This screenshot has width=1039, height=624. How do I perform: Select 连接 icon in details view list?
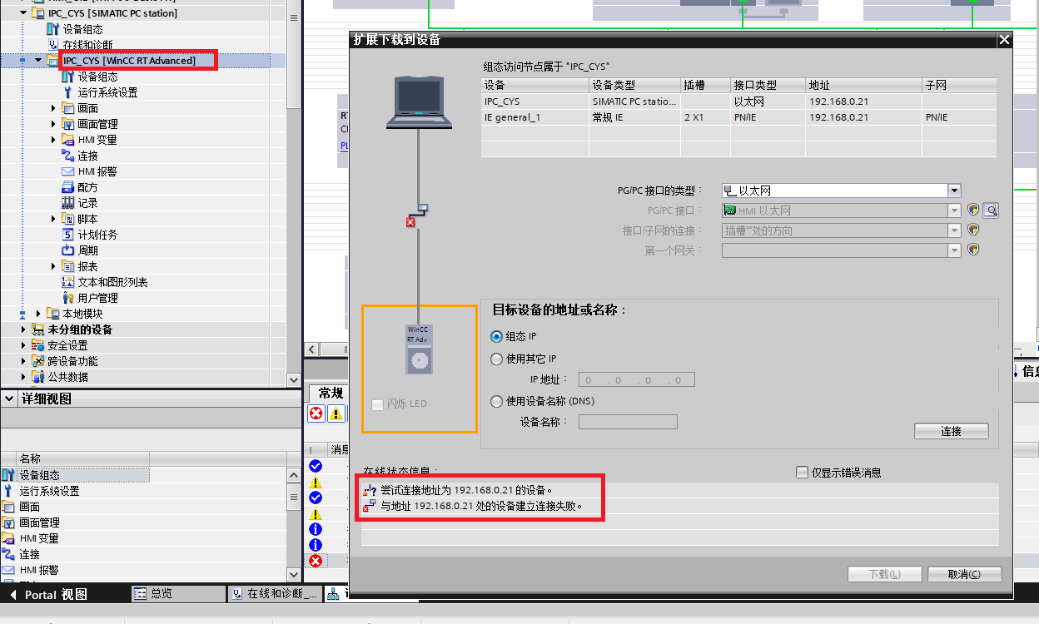[8, 554]
